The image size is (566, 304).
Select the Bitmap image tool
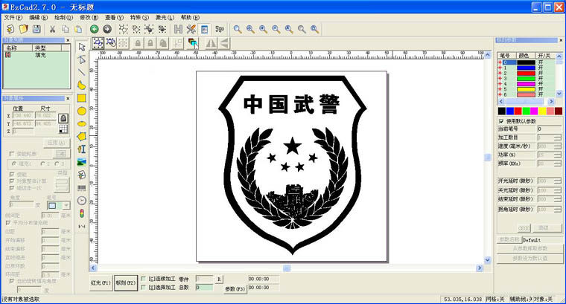82,162
